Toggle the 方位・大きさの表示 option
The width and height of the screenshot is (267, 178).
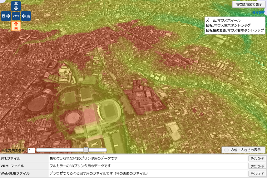point(243,150)
